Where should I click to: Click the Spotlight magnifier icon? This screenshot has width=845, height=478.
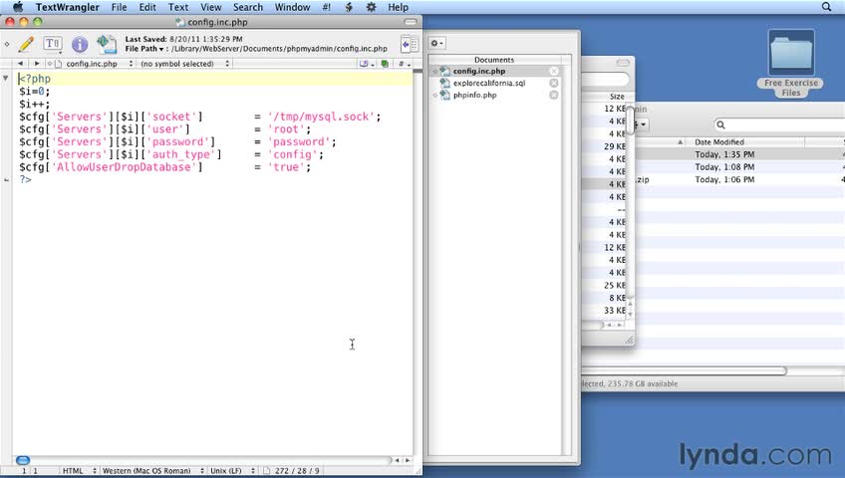(826, 7)
